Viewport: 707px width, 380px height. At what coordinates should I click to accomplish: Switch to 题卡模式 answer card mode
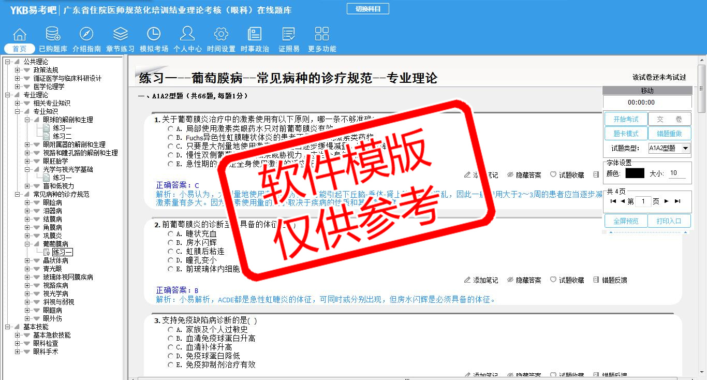626,134
